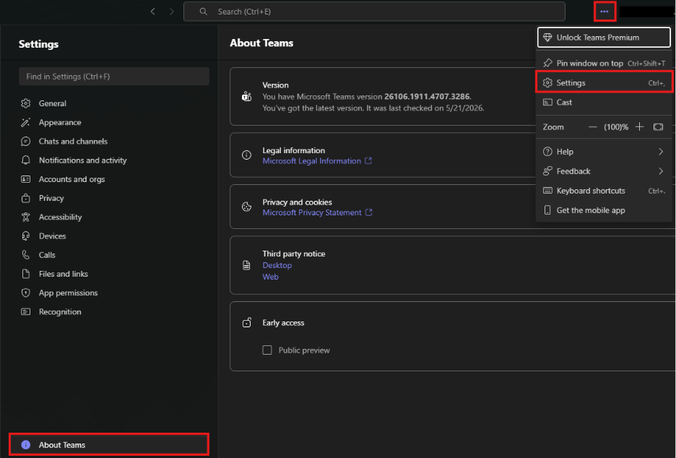The height and width of the screenshot is (458, 676).
Task: Click the Files and links document icon
Action: [26, 274]
